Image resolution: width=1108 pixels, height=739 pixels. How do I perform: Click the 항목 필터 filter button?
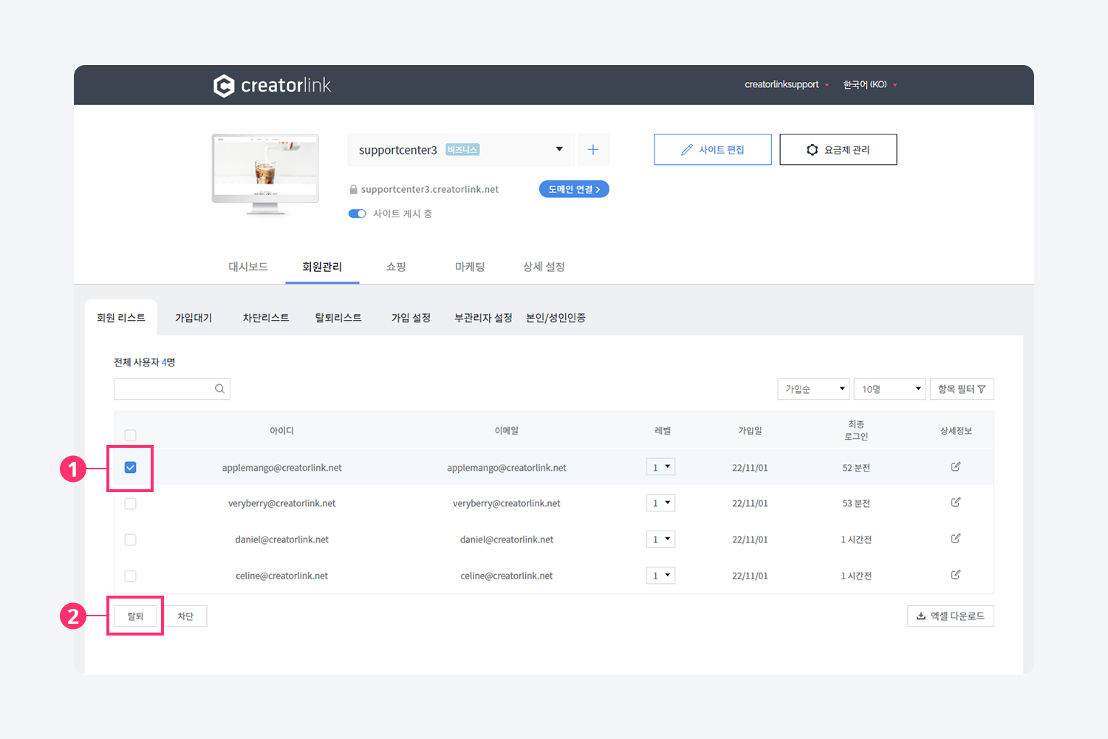[961, 389]
